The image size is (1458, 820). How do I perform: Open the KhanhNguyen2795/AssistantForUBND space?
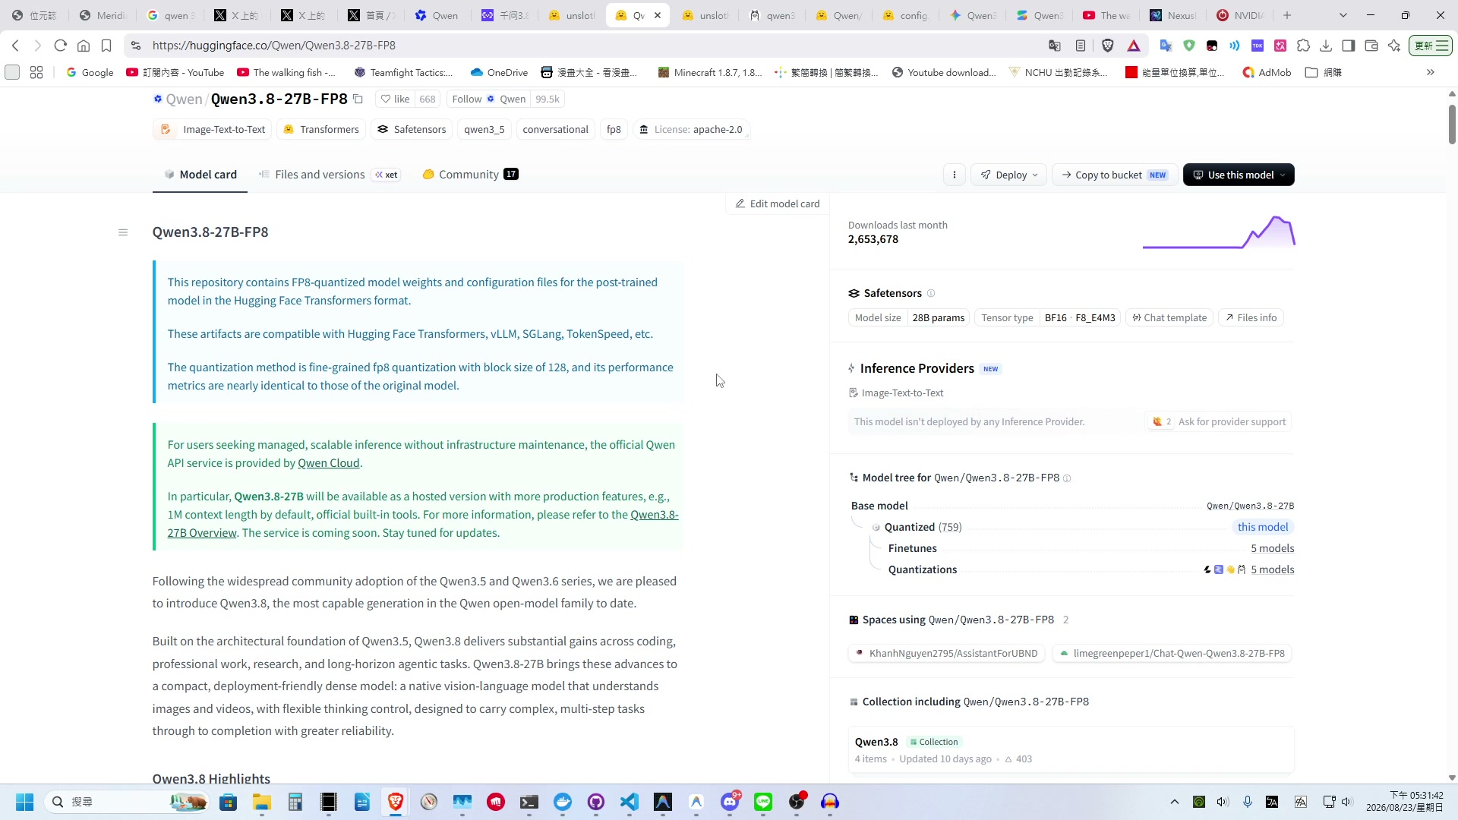pos(947,654)
